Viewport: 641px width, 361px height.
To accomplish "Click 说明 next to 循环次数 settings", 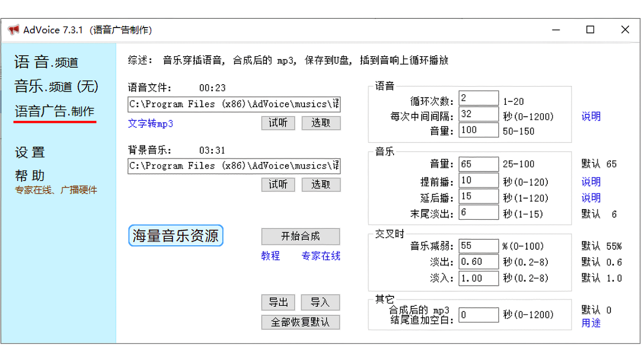I will (x=590, y=116).
